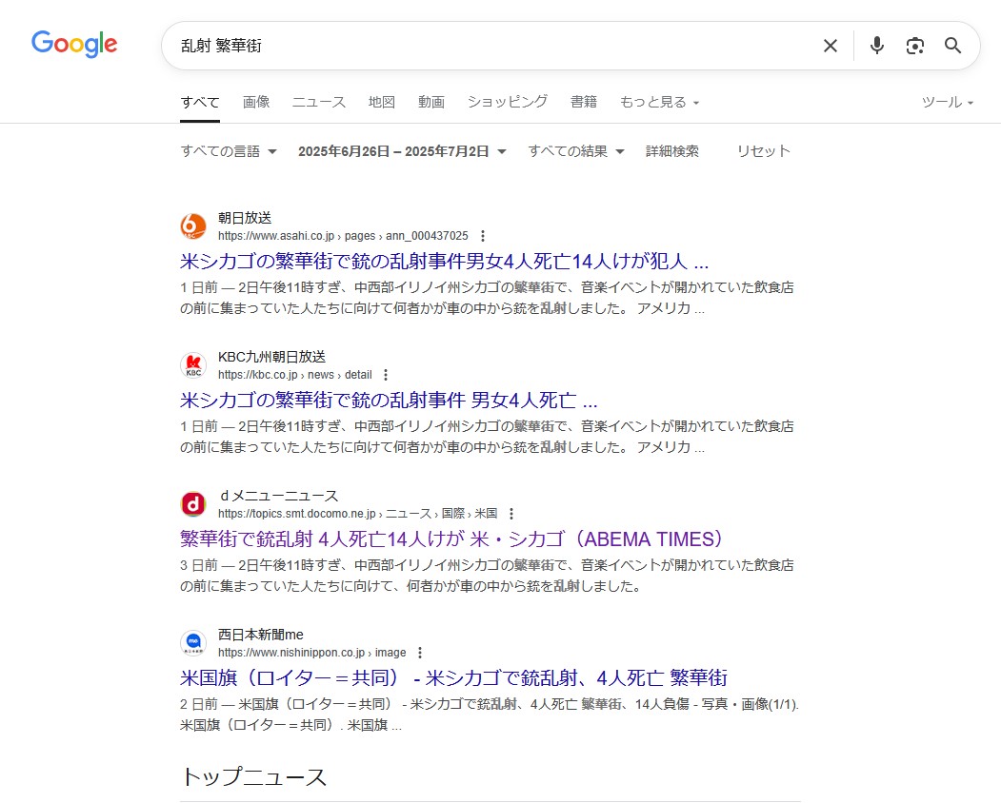Click the d メニューニュース favicon
The width and height of the screenshot is (1001, 803).
pyautogui.click(x=192, y=504)
